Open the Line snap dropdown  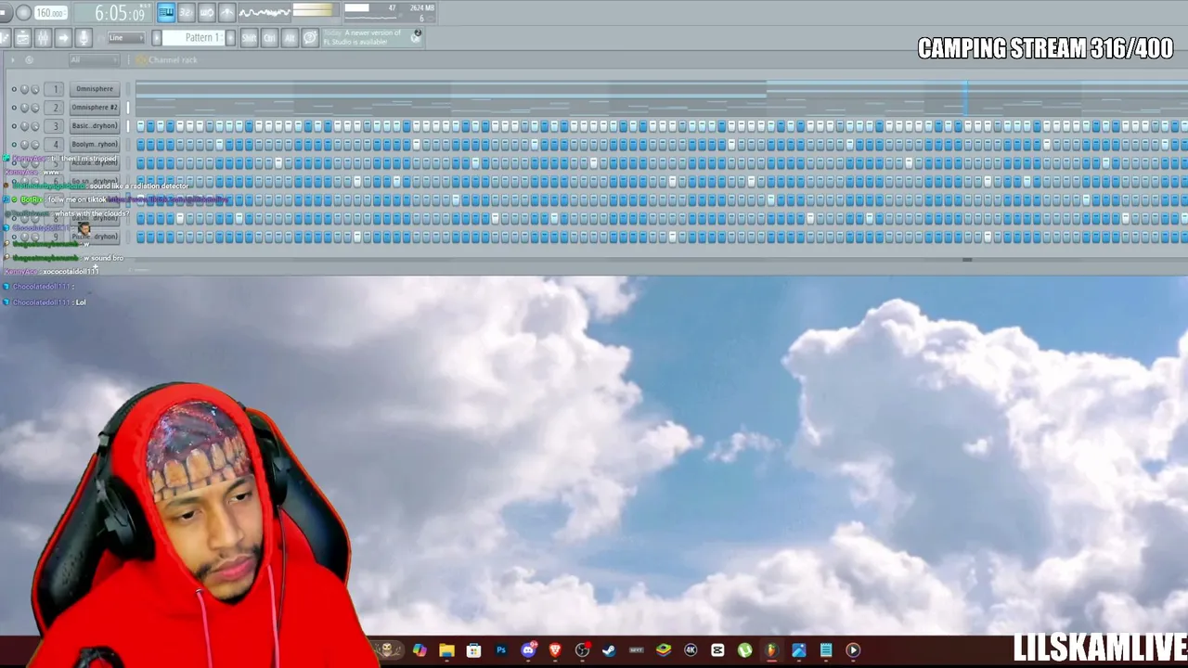(126, 38)
